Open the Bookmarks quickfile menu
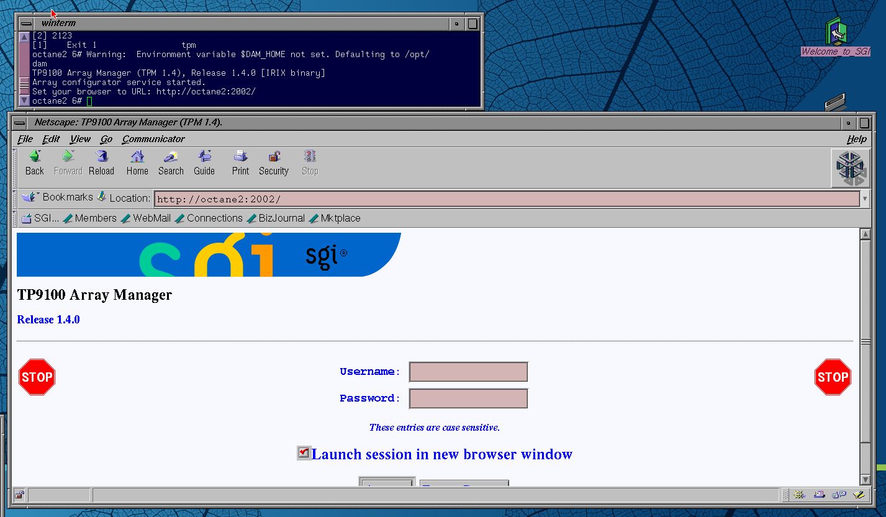Viewport: 886px width, 517px height. point(57,197)
